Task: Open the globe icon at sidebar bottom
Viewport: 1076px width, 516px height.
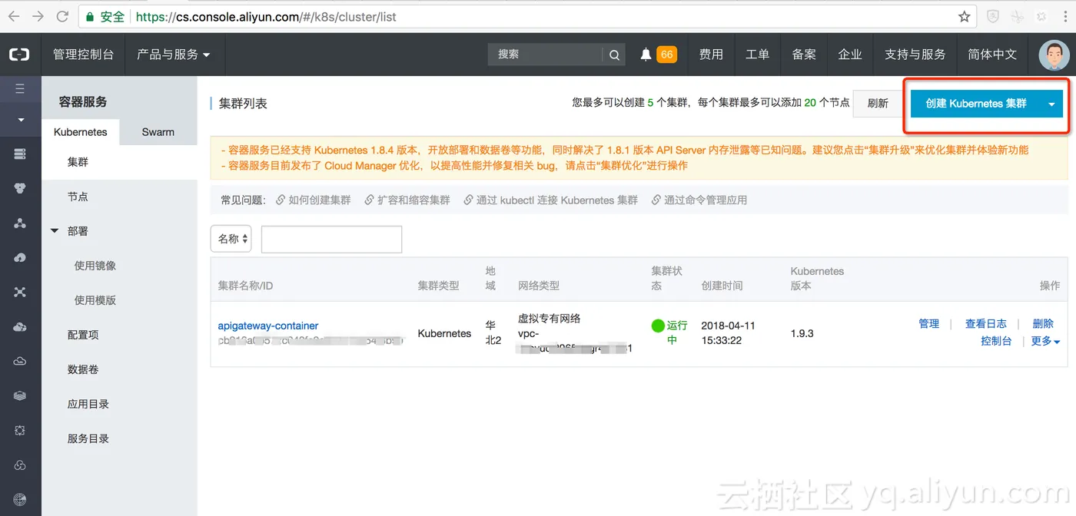Action: click(x=20, y=500)
